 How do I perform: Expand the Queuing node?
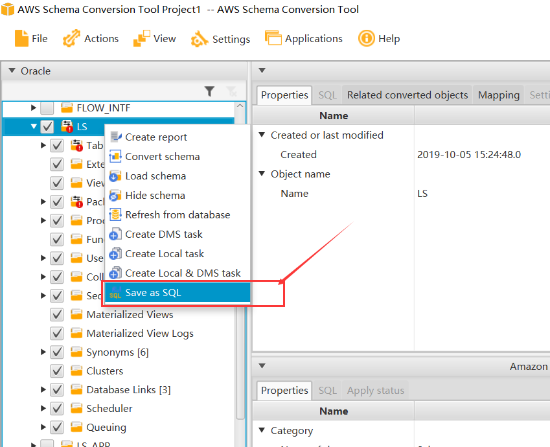tap(43, 427)
